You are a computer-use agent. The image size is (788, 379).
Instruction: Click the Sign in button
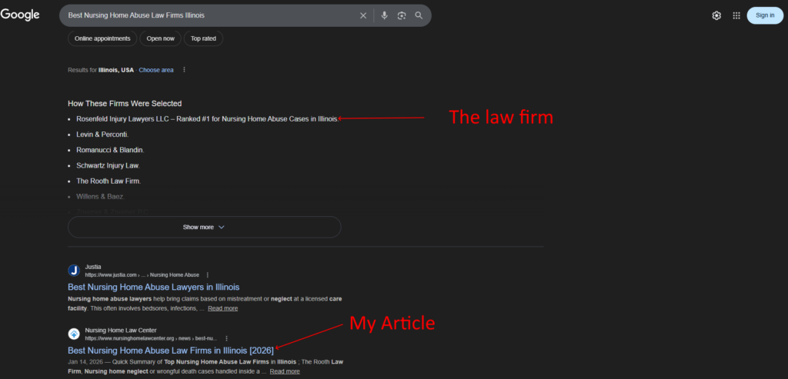[764, 15]
